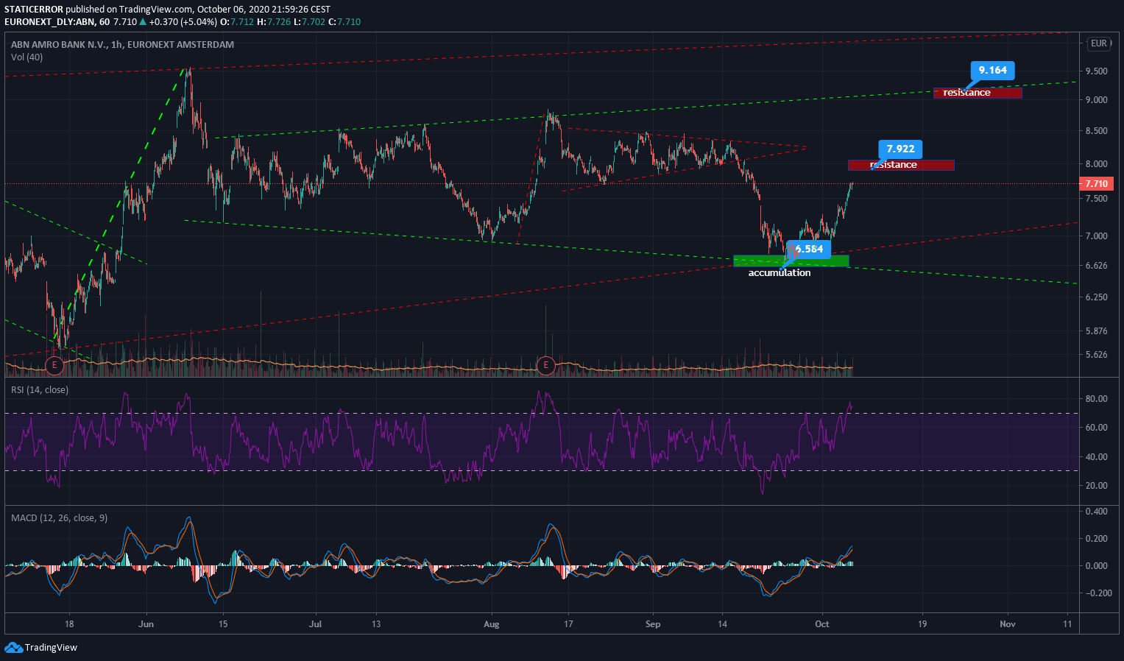This screenshot has width=1124, height=661.
Task: Select 'Jun' on the time axis
Action: coord(146,624)
